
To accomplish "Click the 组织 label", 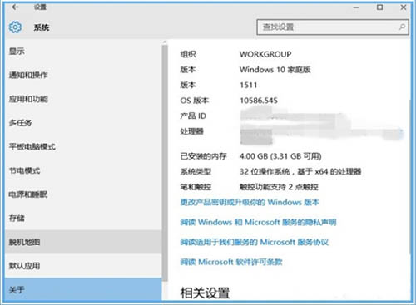I will [x=188, y=54].
